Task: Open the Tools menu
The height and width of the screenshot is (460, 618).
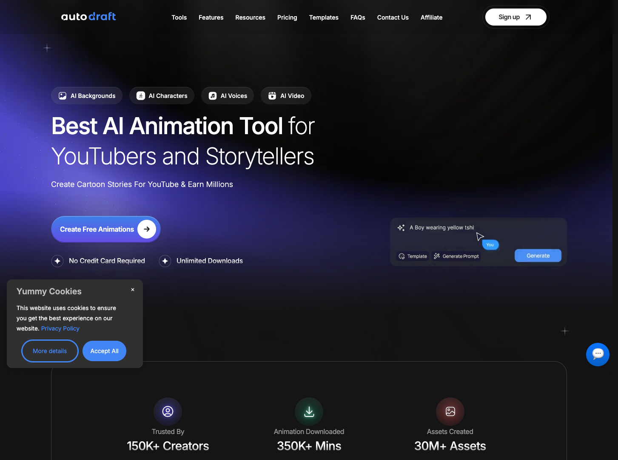Action: tap(179, 17)
